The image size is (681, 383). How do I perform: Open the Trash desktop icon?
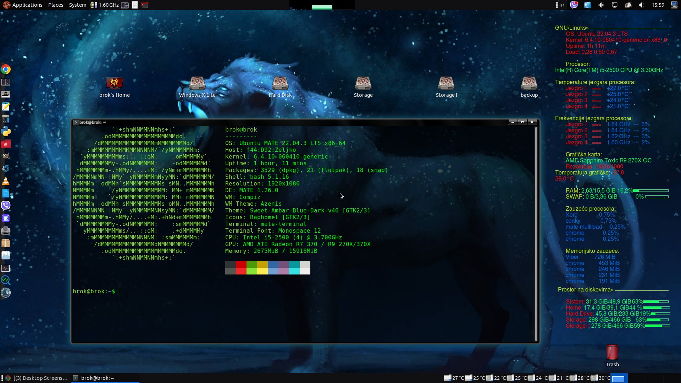(x=612, y=353)
